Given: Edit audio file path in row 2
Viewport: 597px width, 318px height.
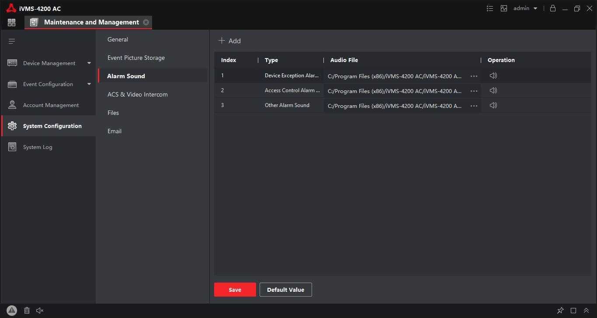Looking at the screenshot, I should [x=395, y=91].
